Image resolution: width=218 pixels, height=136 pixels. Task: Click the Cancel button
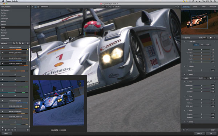tap(199, 133)
